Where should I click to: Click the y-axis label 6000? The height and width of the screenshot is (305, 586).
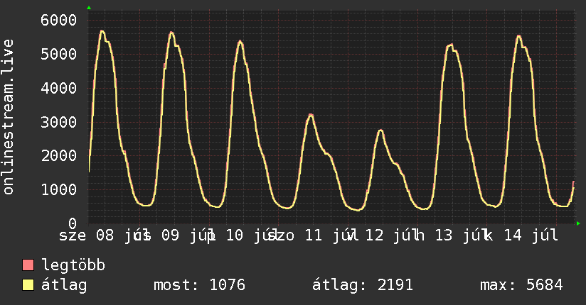coord(59,20)
